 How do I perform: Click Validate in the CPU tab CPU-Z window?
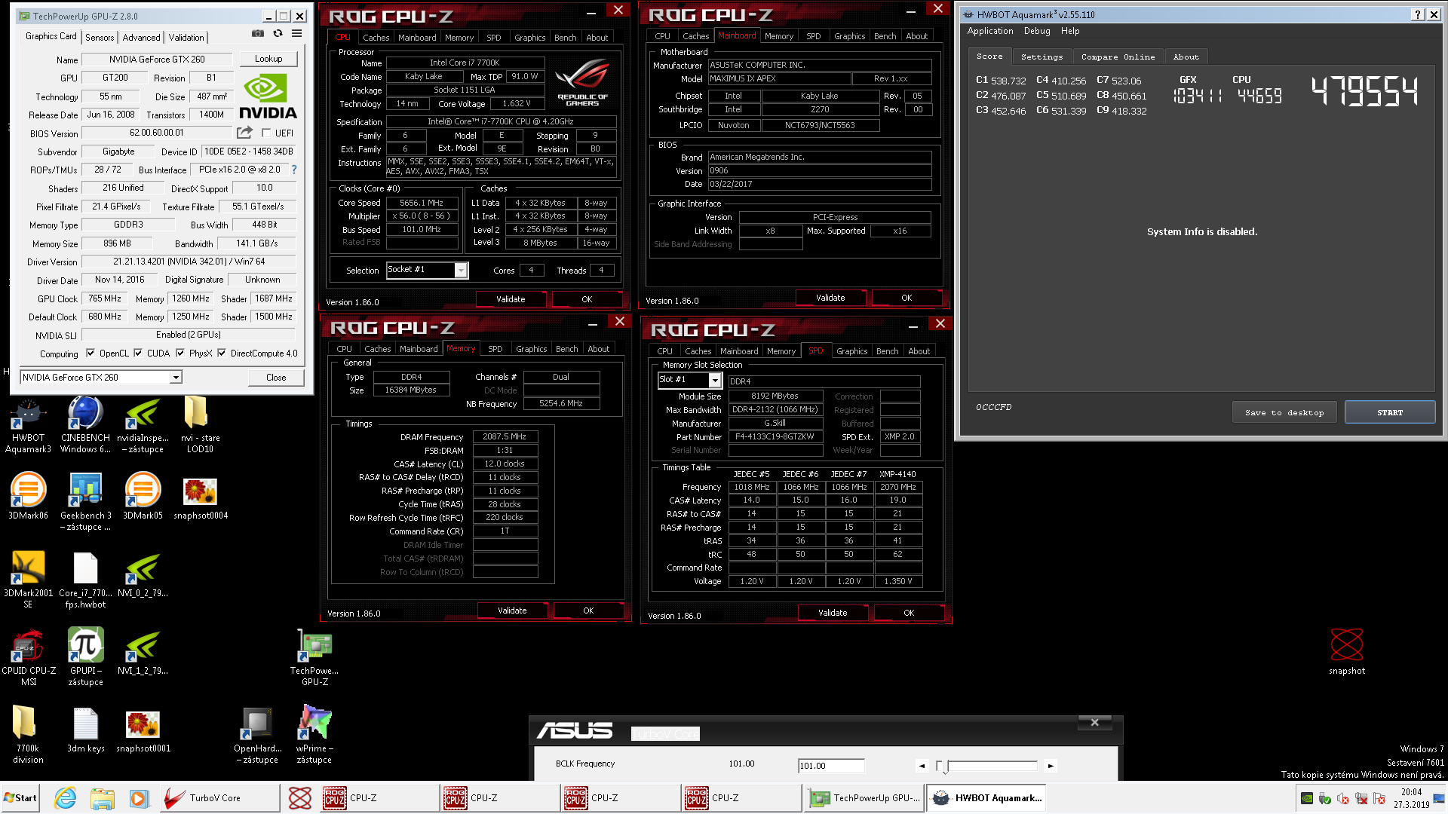511,299
